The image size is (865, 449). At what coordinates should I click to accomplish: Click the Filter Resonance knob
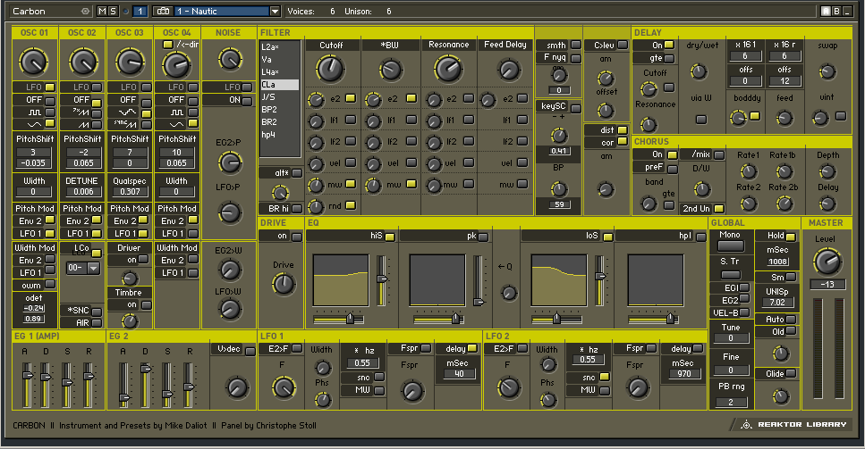[x=448, y=69]
